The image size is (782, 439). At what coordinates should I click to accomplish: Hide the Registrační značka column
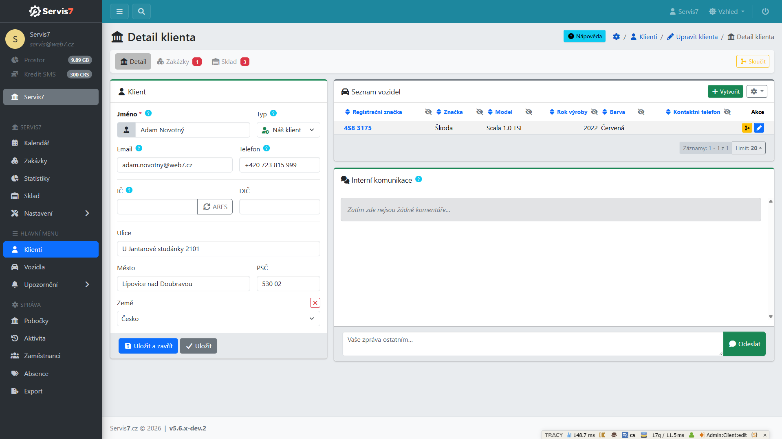(428, 112)
